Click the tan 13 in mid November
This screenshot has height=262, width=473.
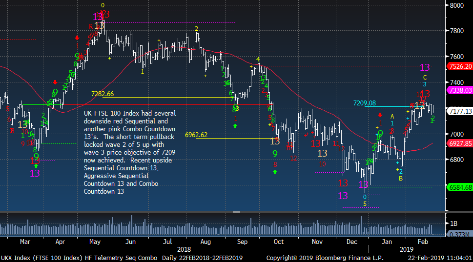click(x=322, y=154)
